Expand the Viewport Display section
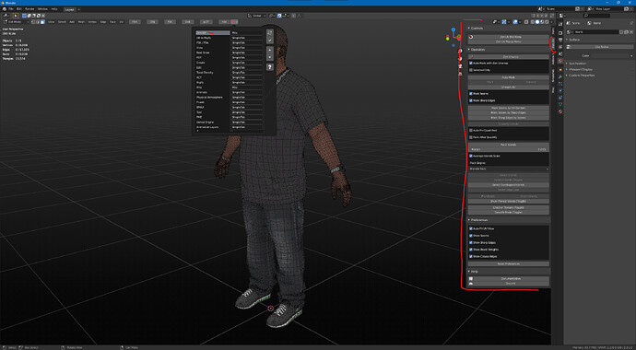This screenshot has width=636, height=350. (x=581, y=69)
